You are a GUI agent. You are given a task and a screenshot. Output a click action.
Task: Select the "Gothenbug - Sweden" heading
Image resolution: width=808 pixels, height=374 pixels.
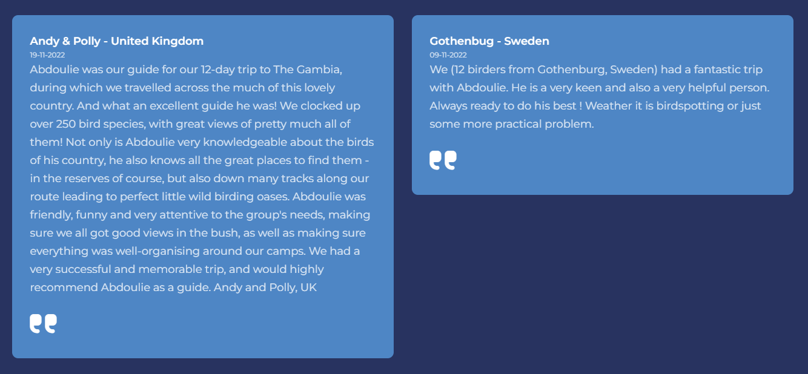pyautogui.click(x=489, y=41)
